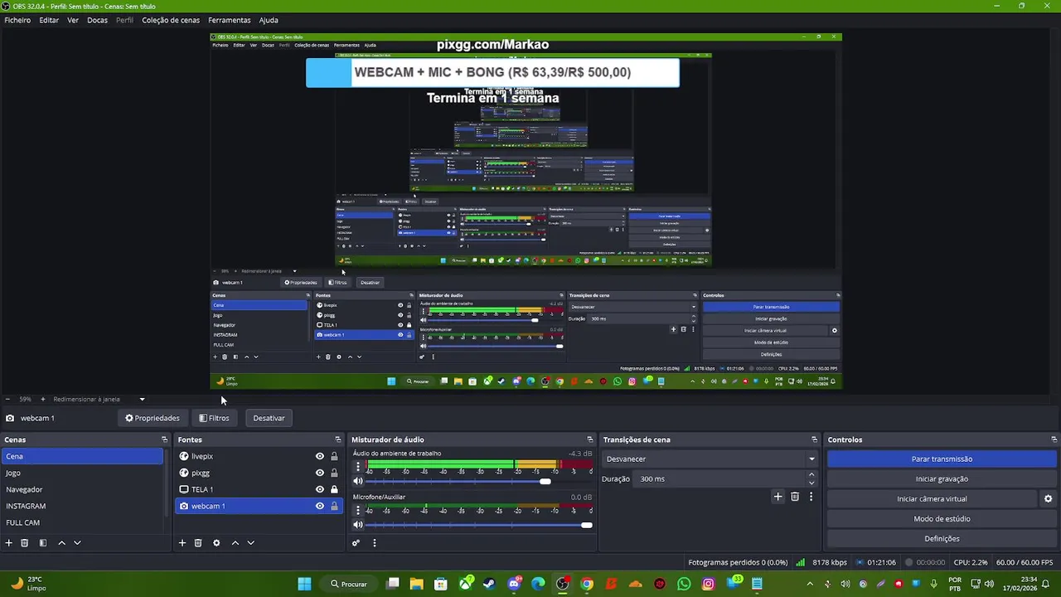This screenshot has width=1061, height=597.
Task: Adjust desktop audio volume slider handle
Action: (x=545, y=481)
